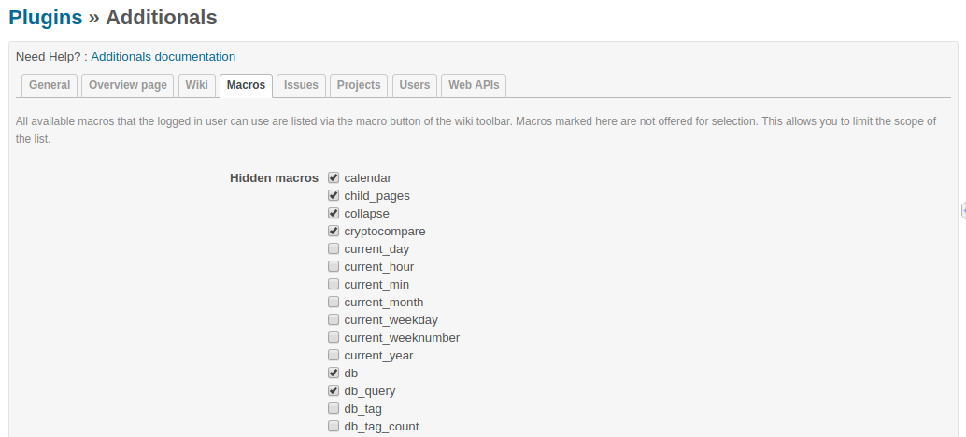Check the current_hour macro checkbox
The image size is (966, 437).
tap(334, 266)
